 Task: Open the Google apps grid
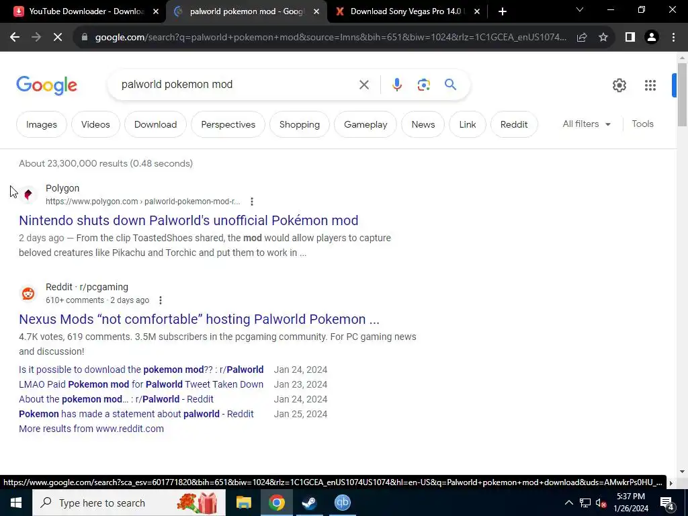point(650,85)
